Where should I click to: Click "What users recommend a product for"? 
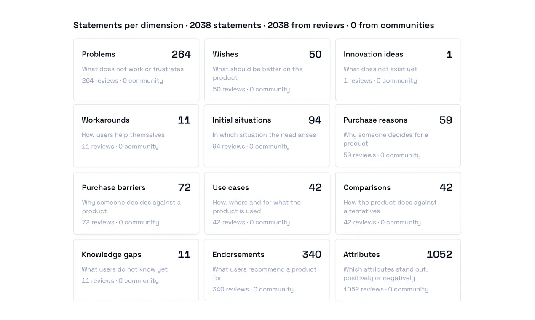[265, 274]
